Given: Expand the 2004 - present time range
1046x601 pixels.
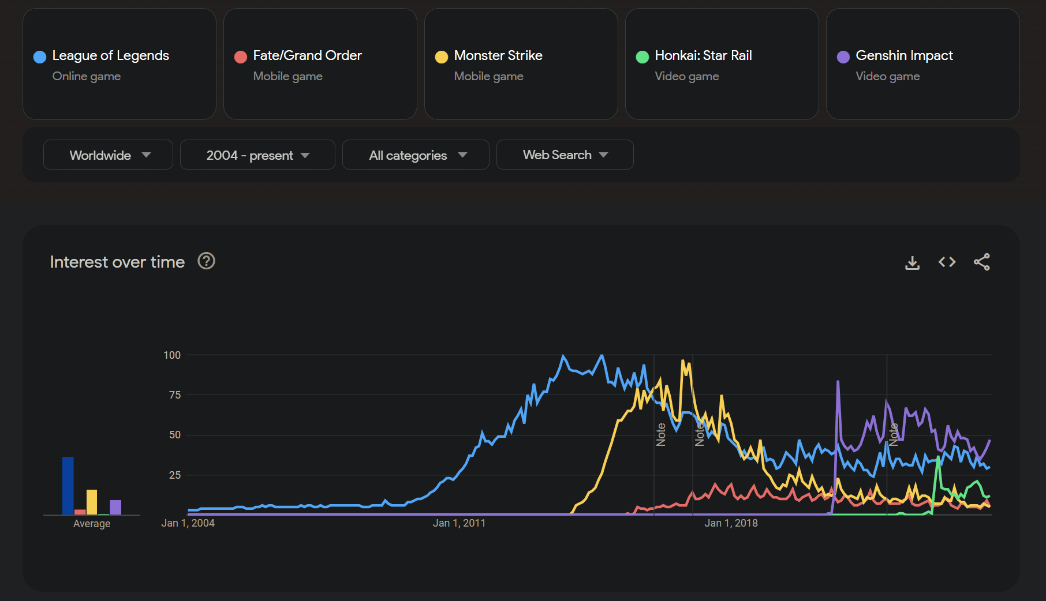Looking at the screenshot, I should pos(257,155).
